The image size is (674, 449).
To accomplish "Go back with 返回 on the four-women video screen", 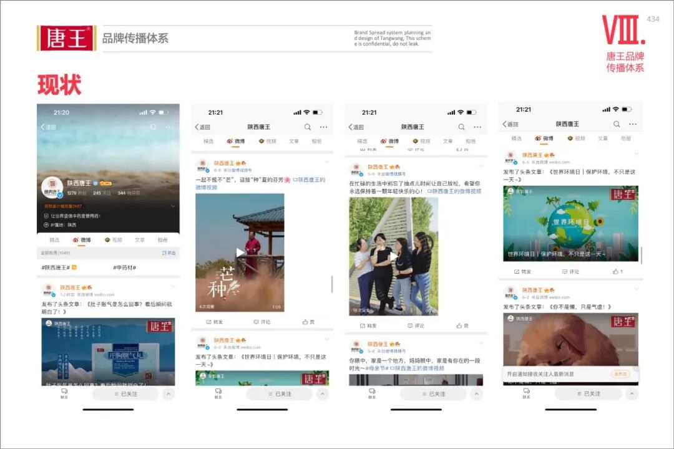I will coord(356,127).
